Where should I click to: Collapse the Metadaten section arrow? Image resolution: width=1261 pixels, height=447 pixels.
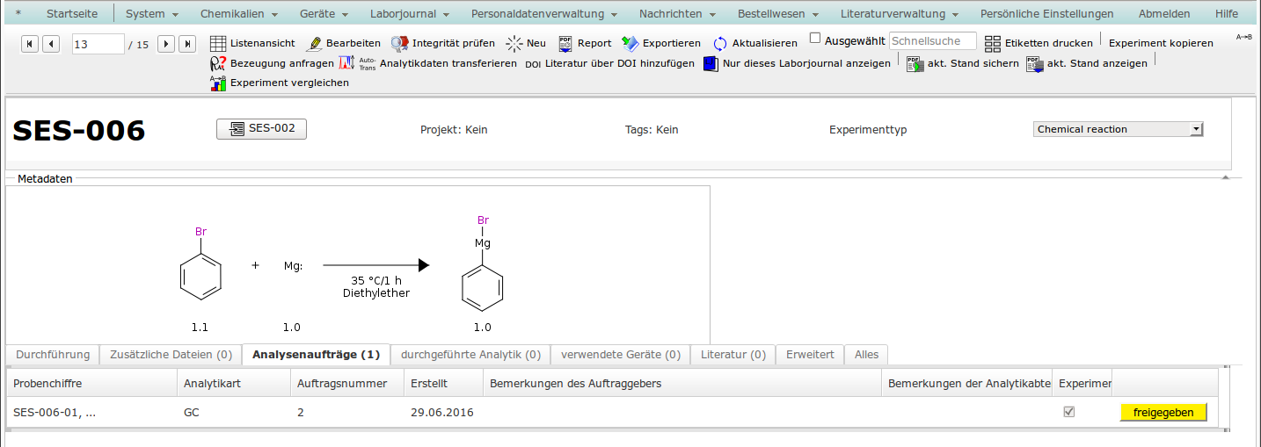click(x=1225, y=177)
